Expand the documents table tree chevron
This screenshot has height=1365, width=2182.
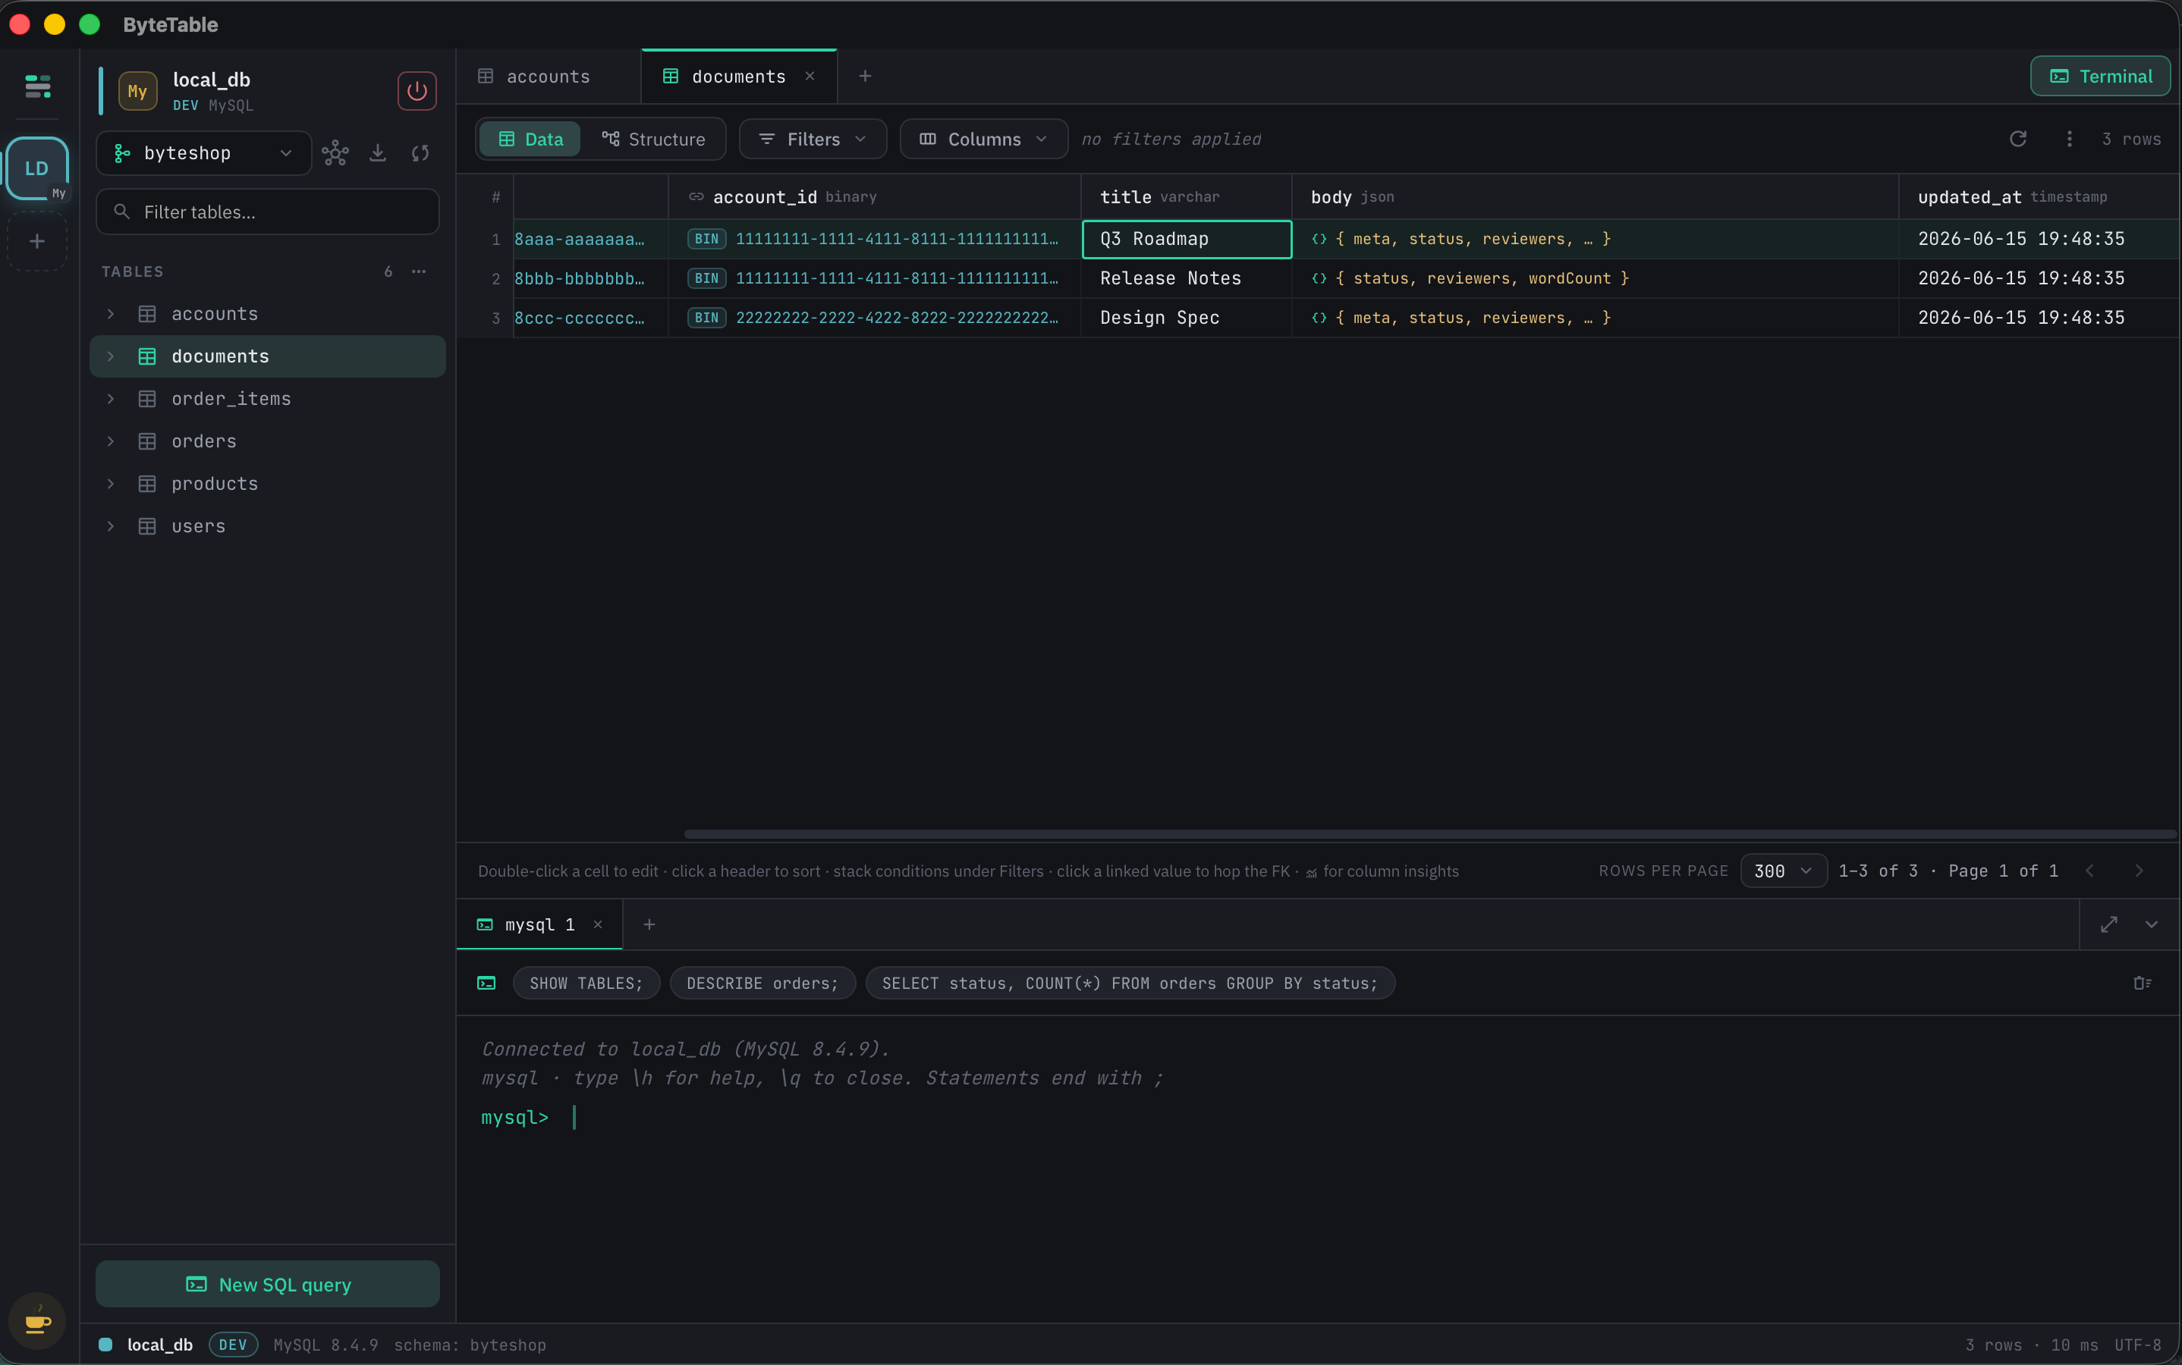click(110, 356)
